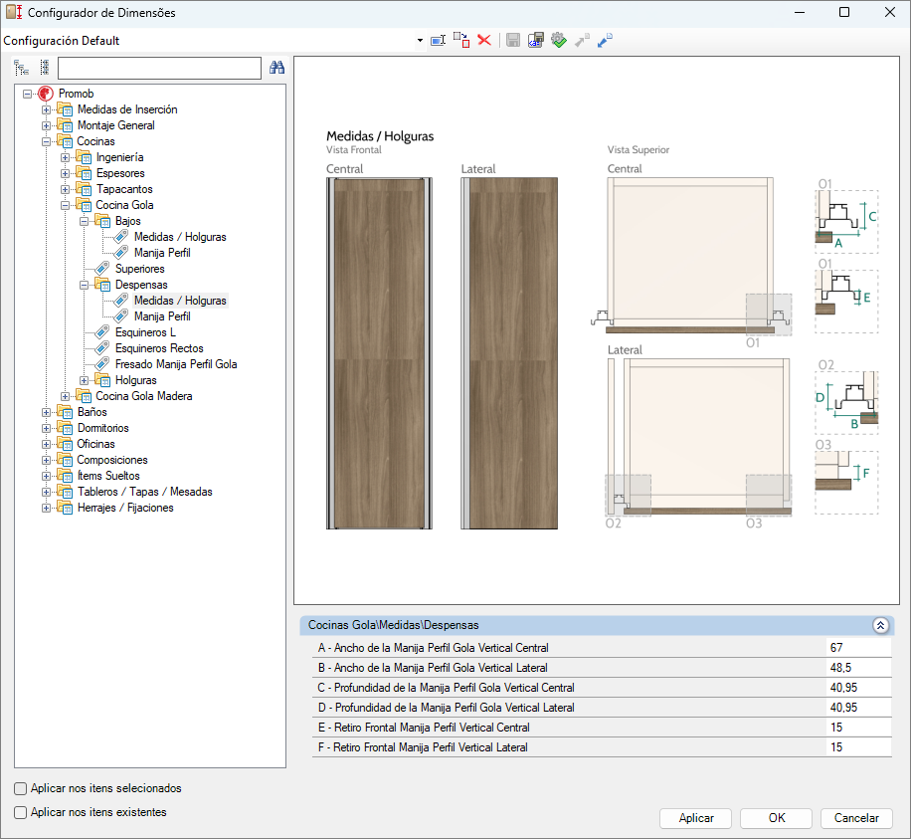Click the expand all tree icon
This screenshot has width=911, height=839.
click(22, 68)
